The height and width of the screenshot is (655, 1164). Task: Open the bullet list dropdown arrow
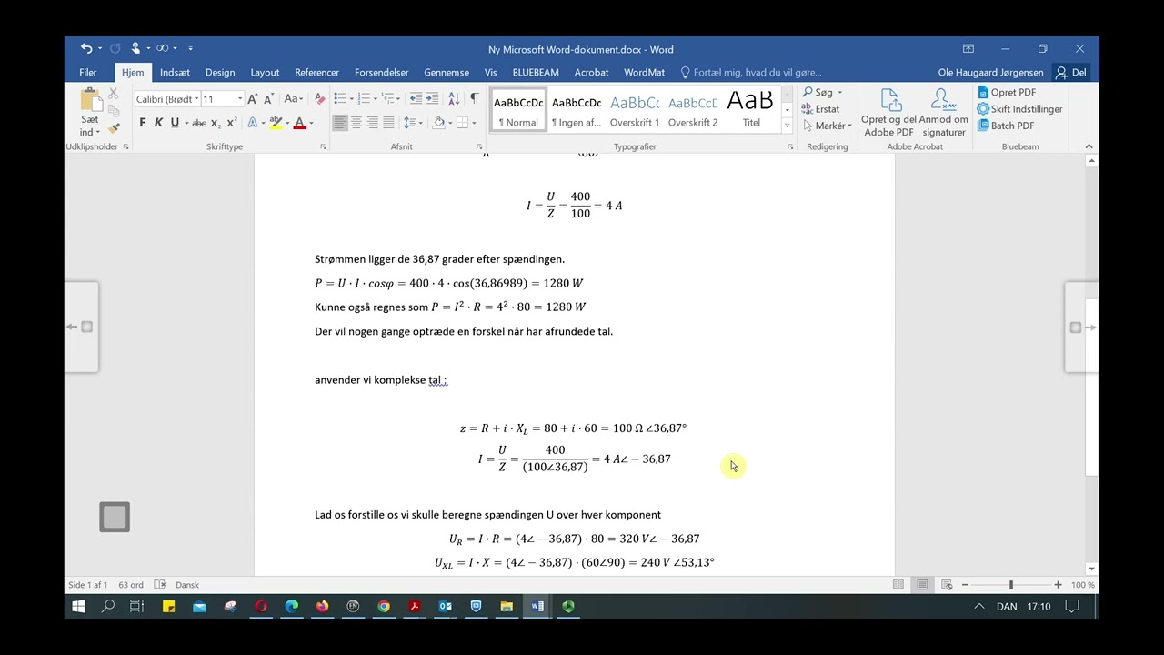352,99
